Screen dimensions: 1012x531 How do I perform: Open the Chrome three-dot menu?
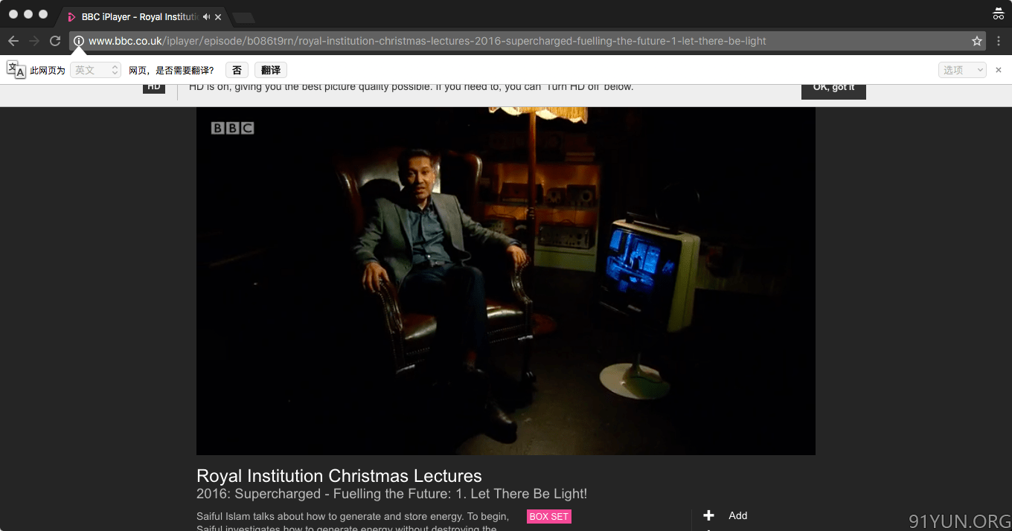[999, 41]
